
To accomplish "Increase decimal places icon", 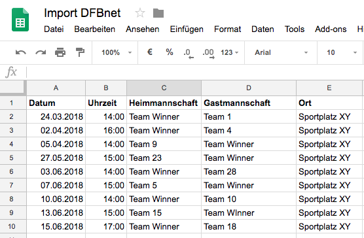I will (x=208, y=54).
